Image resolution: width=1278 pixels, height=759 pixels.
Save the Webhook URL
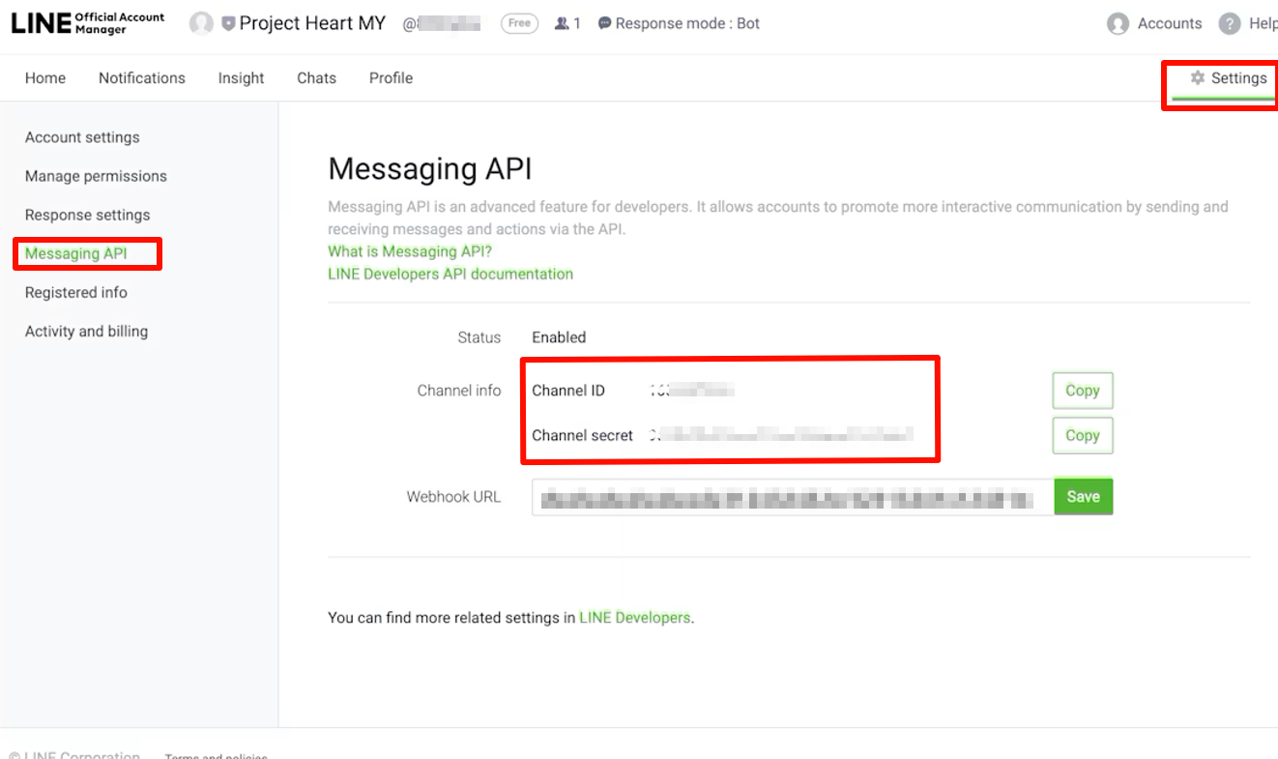click(x=1083, y=496)
